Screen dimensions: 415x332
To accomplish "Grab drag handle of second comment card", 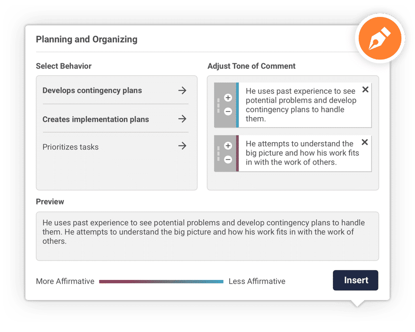I will point(218,154).
